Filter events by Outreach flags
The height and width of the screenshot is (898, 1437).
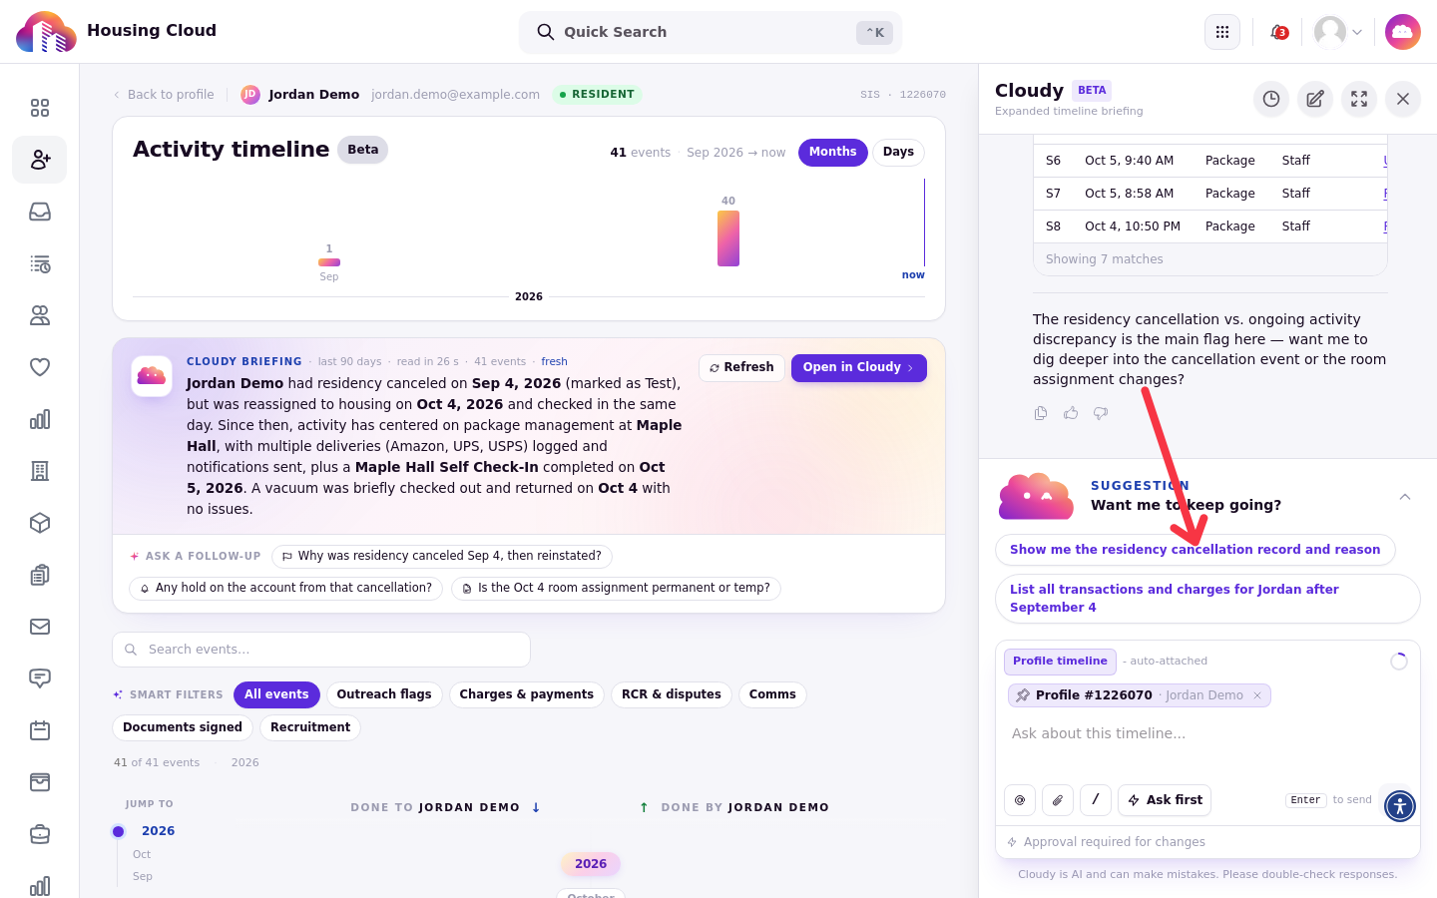[384, 694]
